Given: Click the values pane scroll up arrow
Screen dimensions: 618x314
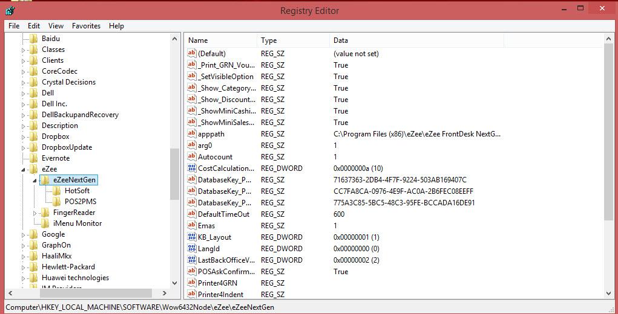Looking at the screenshot, I should [608, 39].
